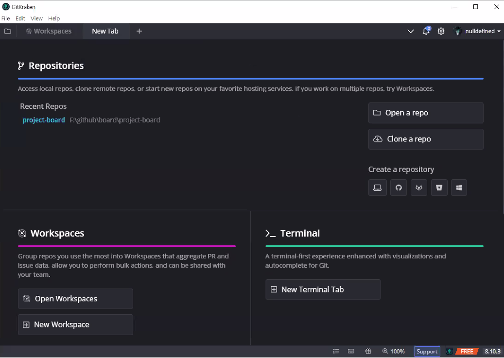Click the zoom magnifier icon
Image resolution: width=504 pixels, height=358 pixels.
click(385, 351)
